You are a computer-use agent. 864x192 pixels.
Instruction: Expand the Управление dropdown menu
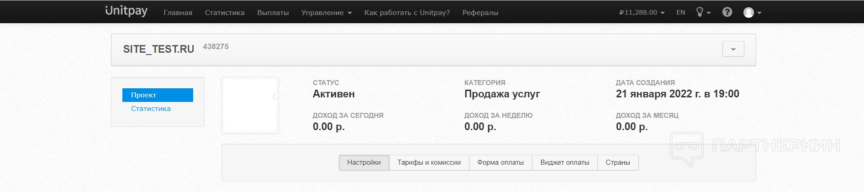(327, 13)
